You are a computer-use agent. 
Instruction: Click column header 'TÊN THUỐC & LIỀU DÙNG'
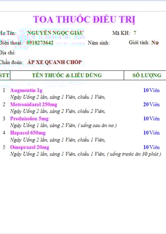(67, 75)
